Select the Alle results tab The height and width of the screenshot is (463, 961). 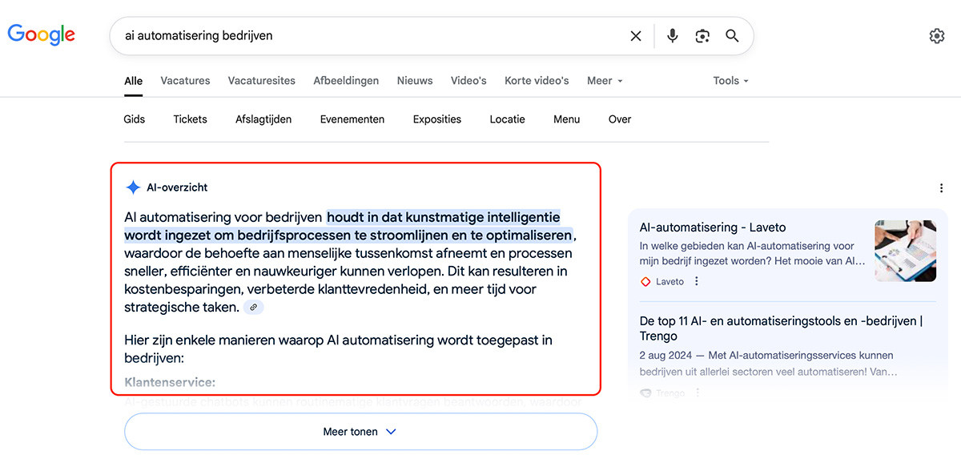(134, 81)
